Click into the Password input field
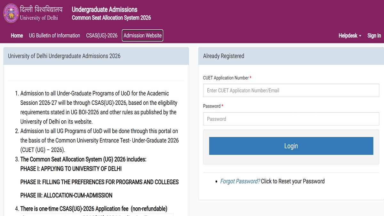 (291, 119)
